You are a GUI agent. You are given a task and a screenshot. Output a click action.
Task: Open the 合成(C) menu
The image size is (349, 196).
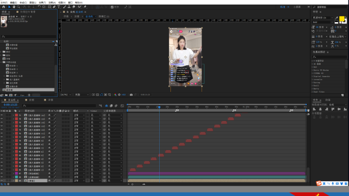pos(23,3)
